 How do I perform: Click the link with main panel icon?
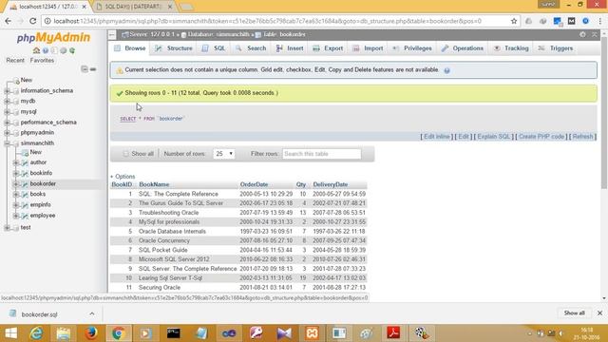coord(93,69)
